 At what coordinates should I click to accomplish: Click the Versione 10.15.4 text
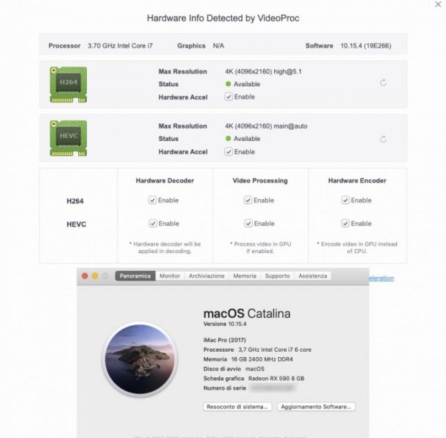tap(224, 324)
